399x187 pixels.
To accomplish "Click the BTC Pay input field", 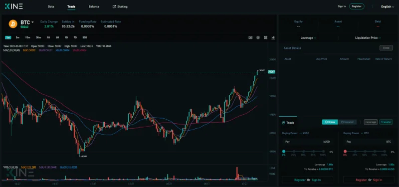I will tap(369, 142).
